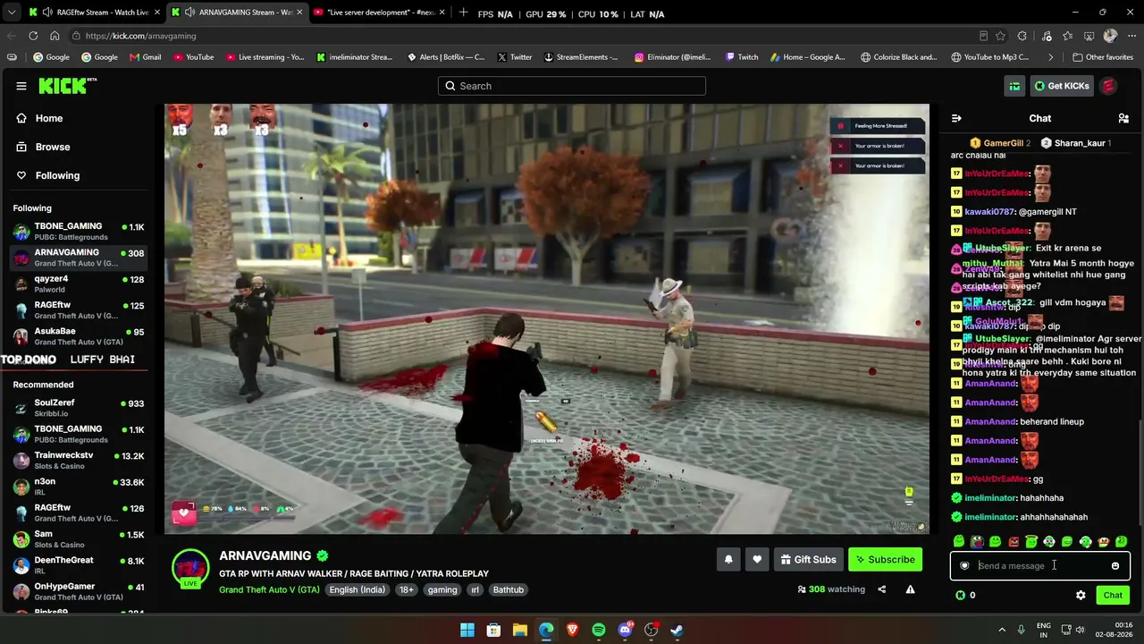Launch Spotify from the taskbar
The height and width of the screenshot is (644, 1144).
(599, 631)
